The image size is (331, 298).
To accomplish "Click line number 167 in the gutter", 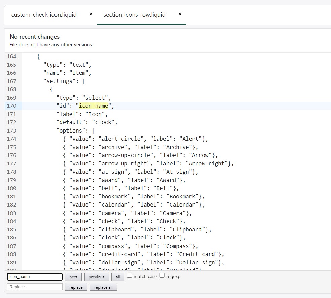I will (11, 81).
